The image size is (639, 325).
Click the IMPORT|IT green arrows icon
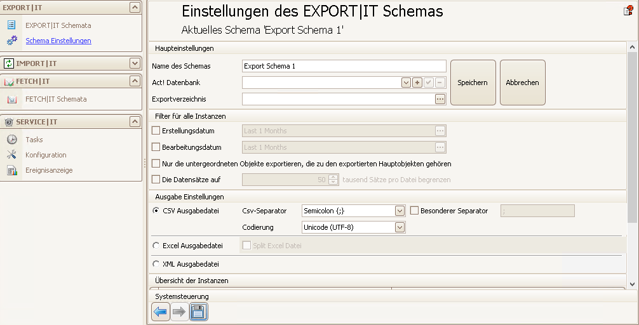(x=8, y=63)
